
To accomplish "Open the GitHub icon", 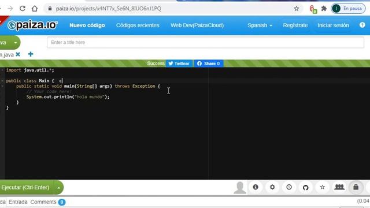I will tap(306, 187).
